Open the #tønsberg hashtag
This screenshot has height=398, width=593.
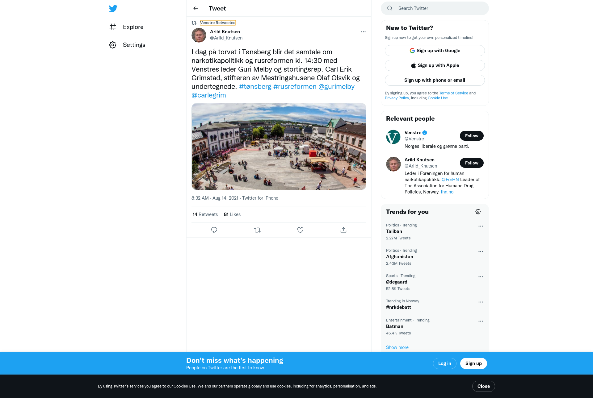tap(255, 86)
